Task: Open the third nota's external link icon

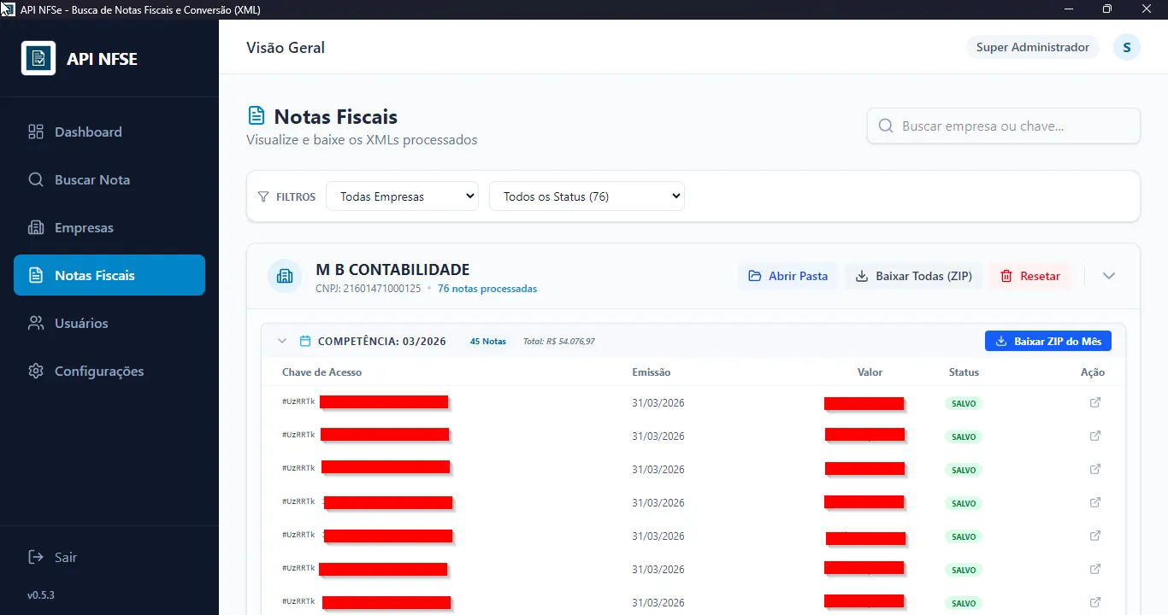Action: [1095, 469]
